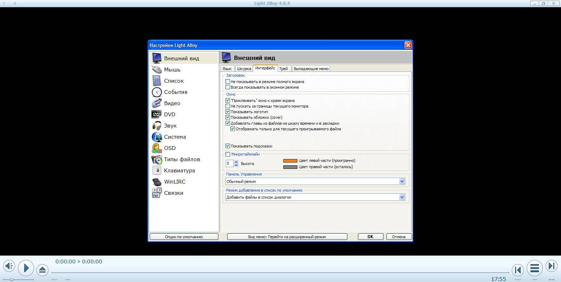Enable 'Не пускать за границы текущего монитора'
Screen dimensions: 561x282
[228, 106]
